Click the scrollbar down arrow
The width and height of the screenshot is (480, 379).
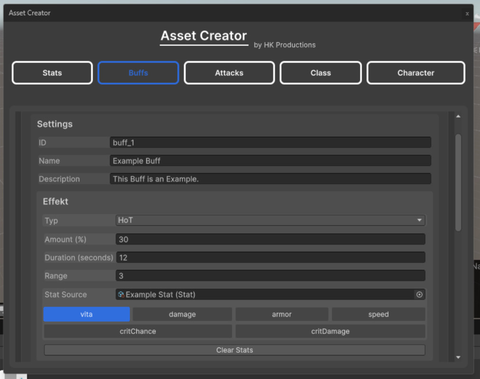click(x=457, y=356)
